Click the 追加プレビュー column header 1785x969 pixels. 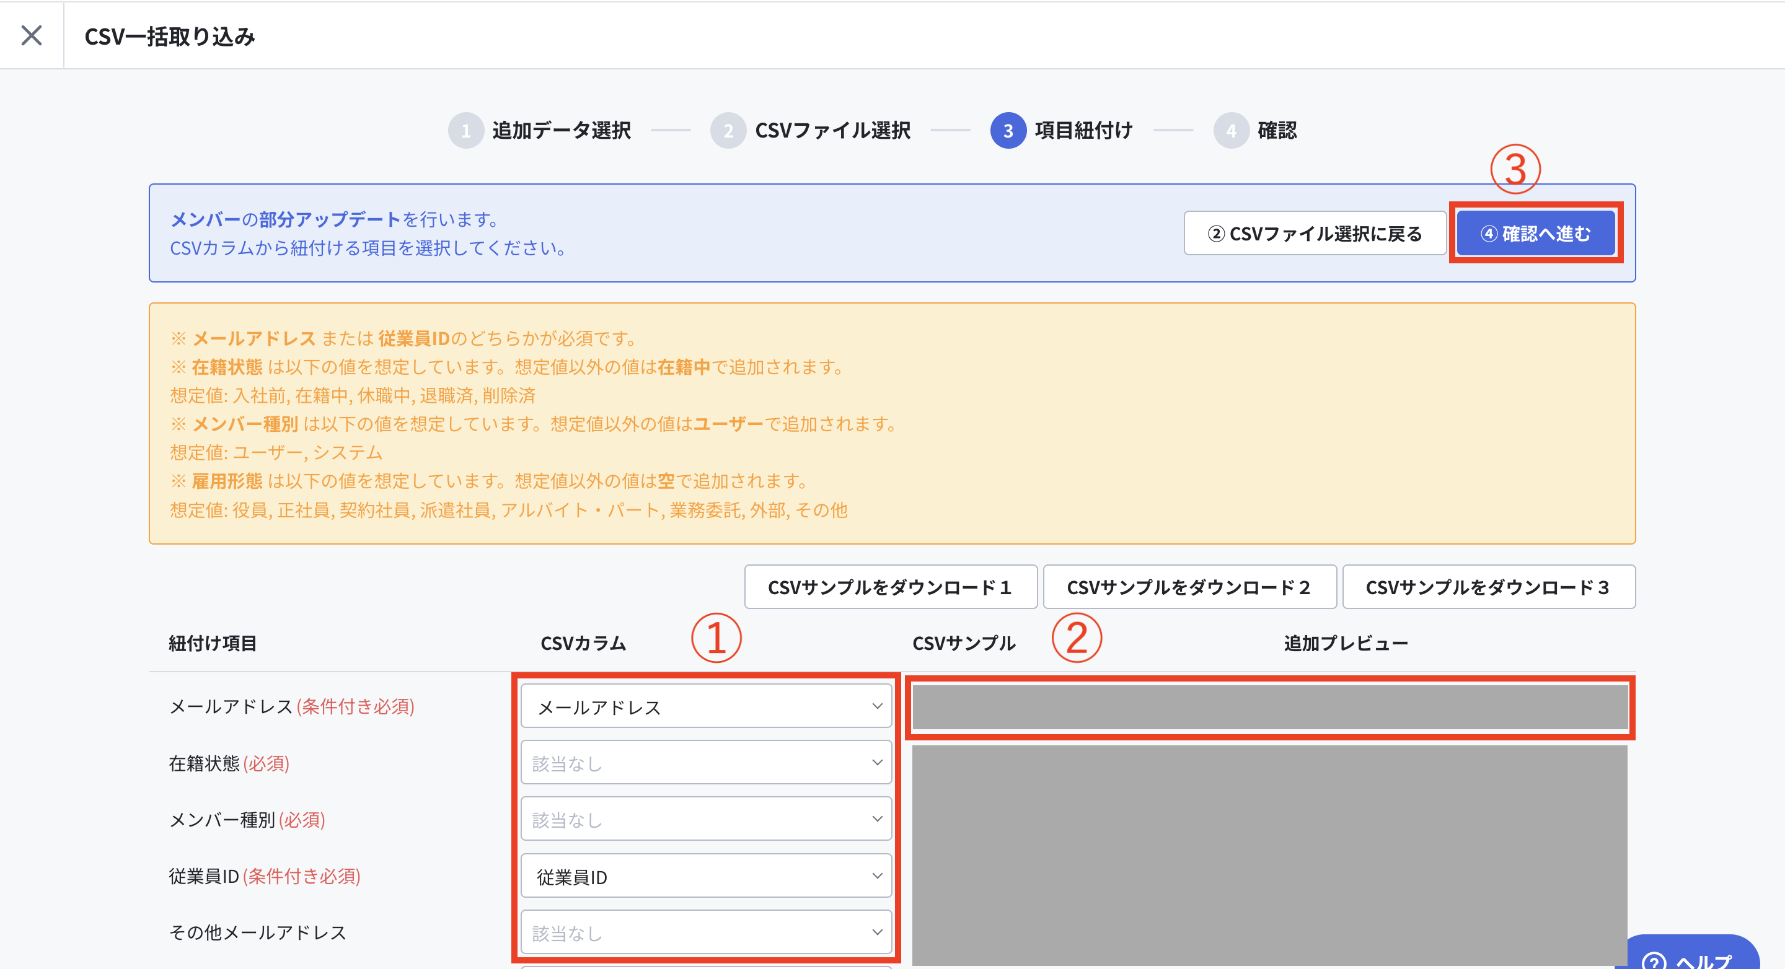tap(1346, 644)
